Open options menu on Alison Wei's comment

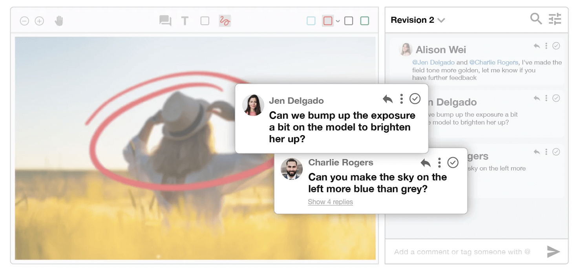pyautogui.click(x=546, y=46)
